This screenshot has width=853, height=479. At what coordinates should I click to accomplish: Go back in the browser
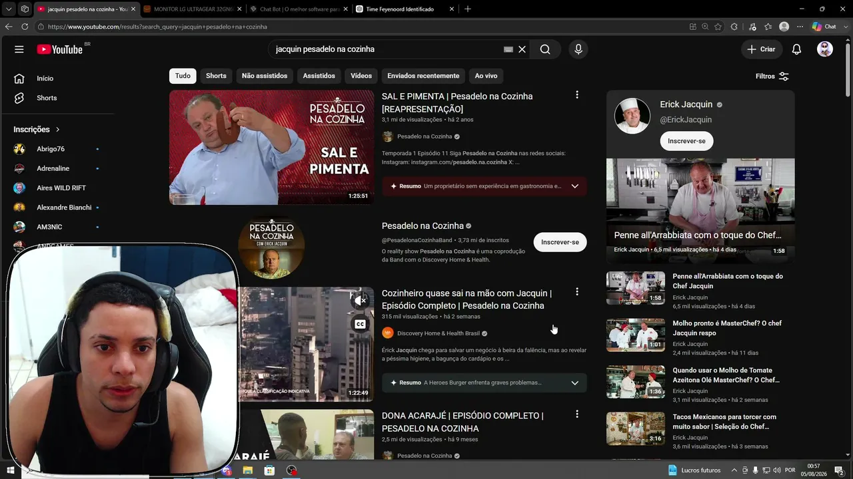(x=9, y=27)
